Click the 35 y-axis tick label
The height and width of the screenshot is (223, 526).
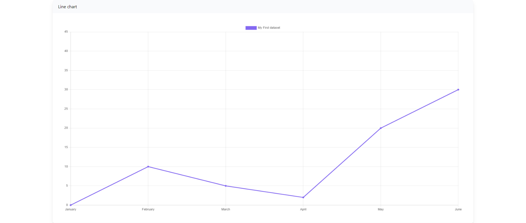coord(66,70)
